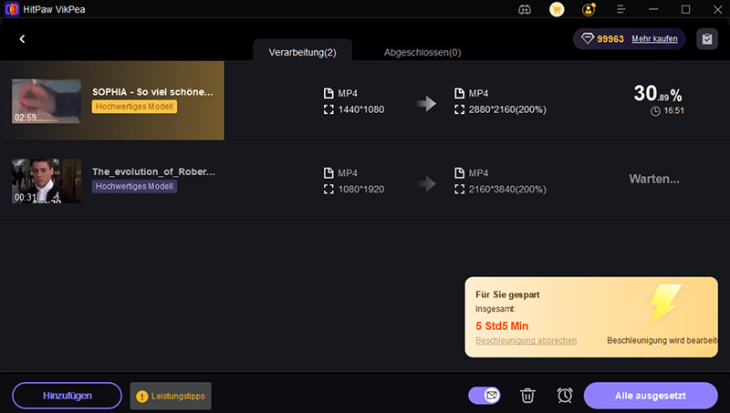
Task: Click the Mehr kaufen link
Action: 654,39
